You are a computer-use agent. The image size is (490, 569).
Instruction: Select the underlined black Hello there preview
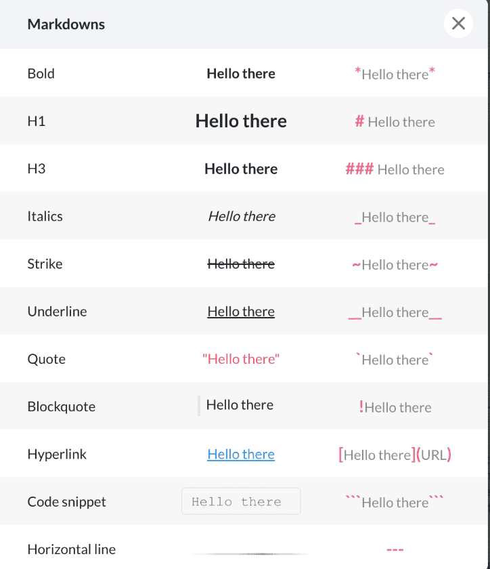coord(241,312)
